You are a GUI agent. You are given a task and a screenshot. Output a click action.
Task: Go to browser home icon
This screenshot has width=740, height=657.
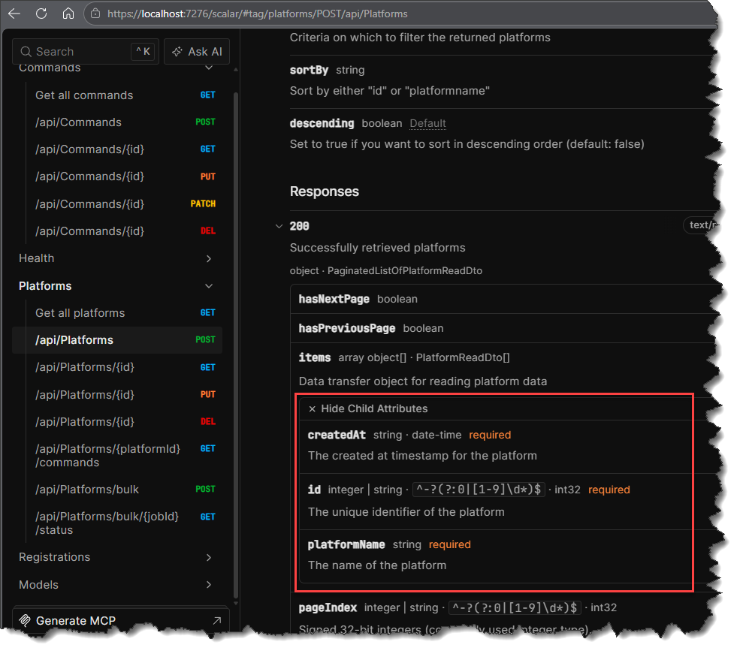point(68,14)
